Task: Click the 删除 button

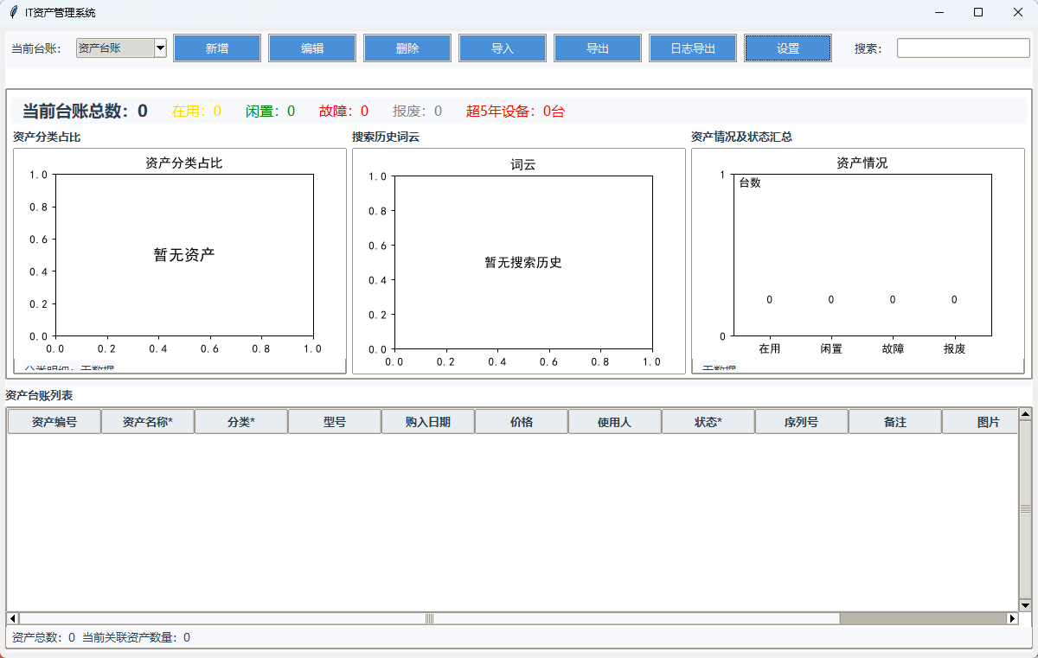Action: (x=407, y=48)
